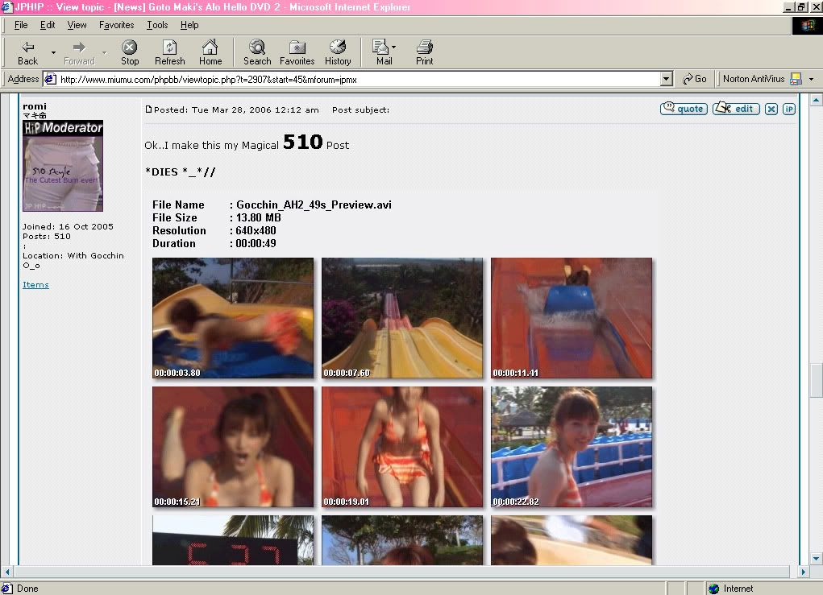Viewport: 823px width, 595px height.
Task: Click the vertical scrollbar down arrow
Action: (817, 558)
